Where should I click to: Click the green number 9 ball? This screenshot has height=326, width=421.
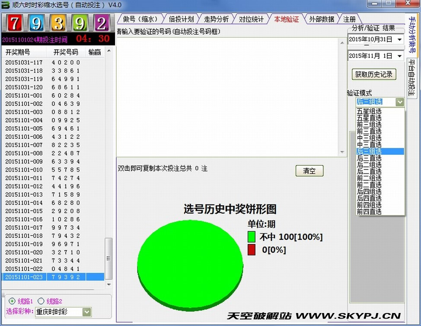point(80,23)
